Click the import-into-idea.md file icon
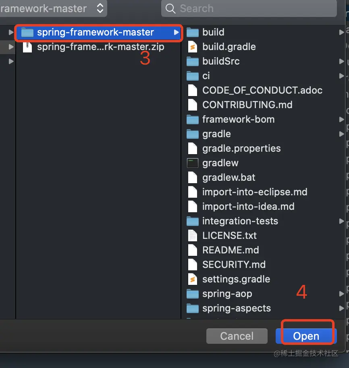Image resolution: width=349 pixels, height=368 pixels. point(192,207)
